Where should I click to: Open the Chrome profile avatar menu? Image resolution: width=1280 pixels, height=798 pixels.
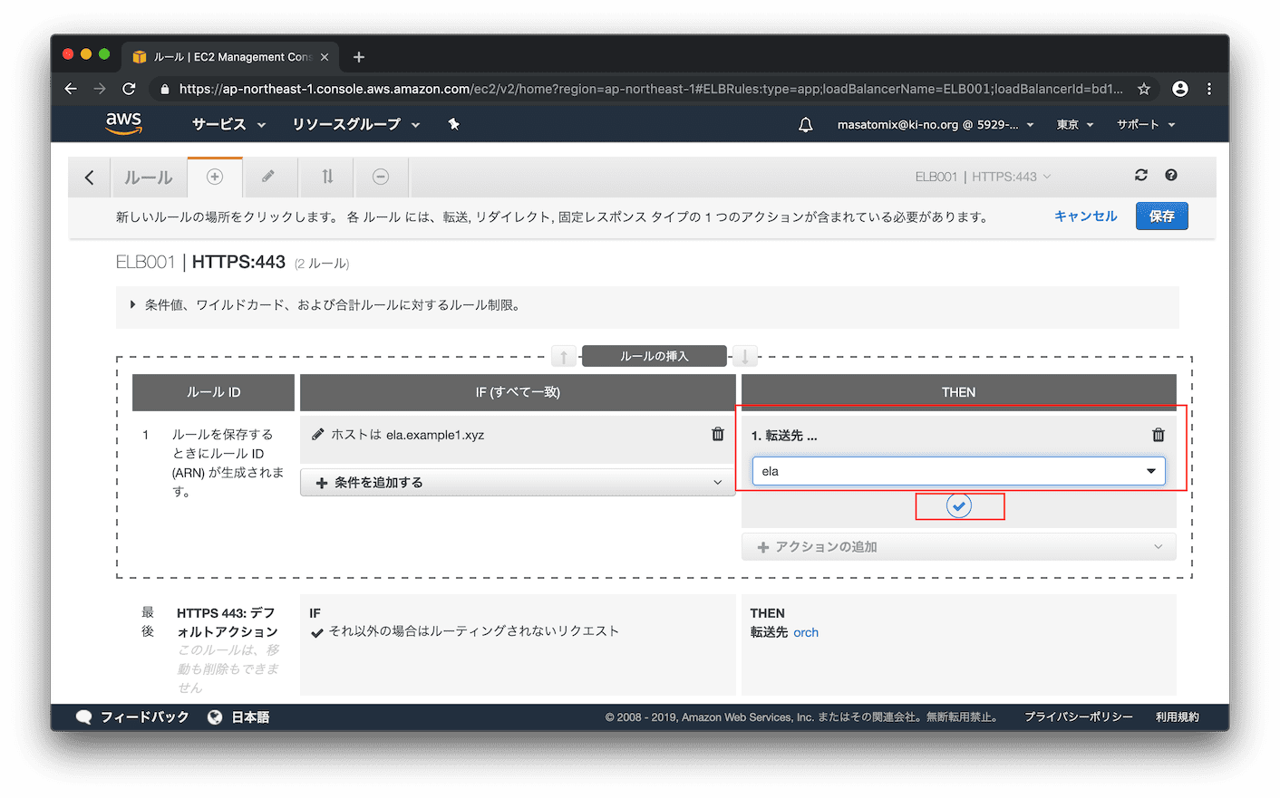click(1179, 89)
